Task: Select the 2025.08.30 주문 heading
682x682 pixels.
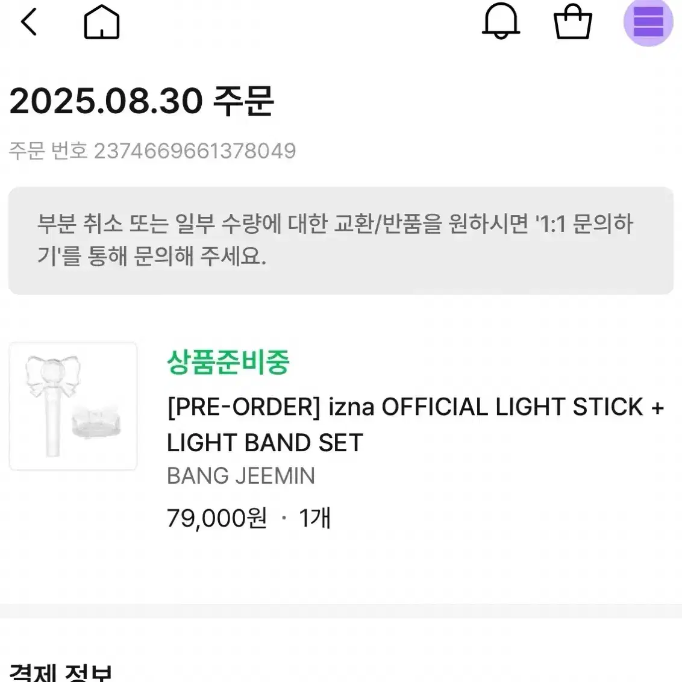Action: click(x=143, y=101)
